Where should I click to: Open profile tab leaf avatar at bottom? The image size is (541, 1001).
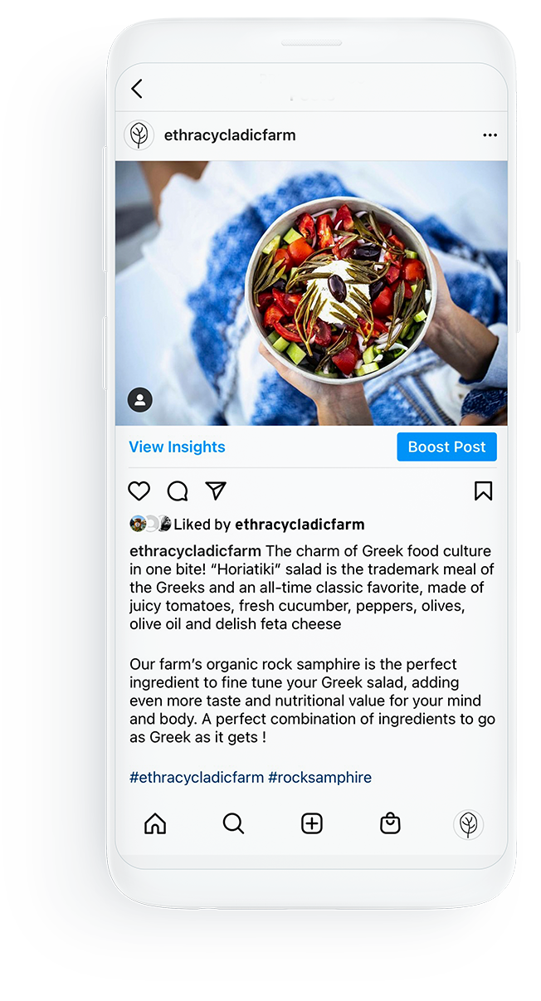(x=468, y=824)
